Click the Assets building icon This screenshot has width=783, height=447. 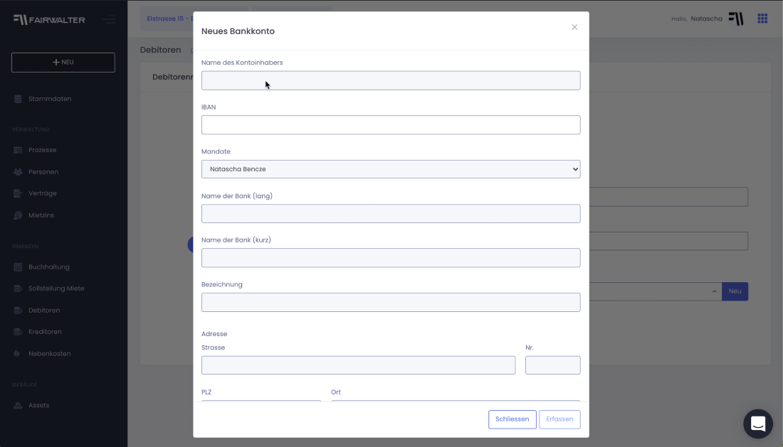pos(18,405)
